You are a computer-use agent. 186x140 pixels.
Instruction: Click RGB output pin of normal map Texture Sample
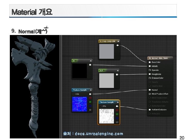point(90,94)
